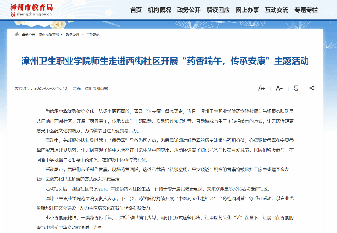Select 互动交流 in the navigation bar
Viewport: 337px width, 233px height.
click(x=276, y=10)
